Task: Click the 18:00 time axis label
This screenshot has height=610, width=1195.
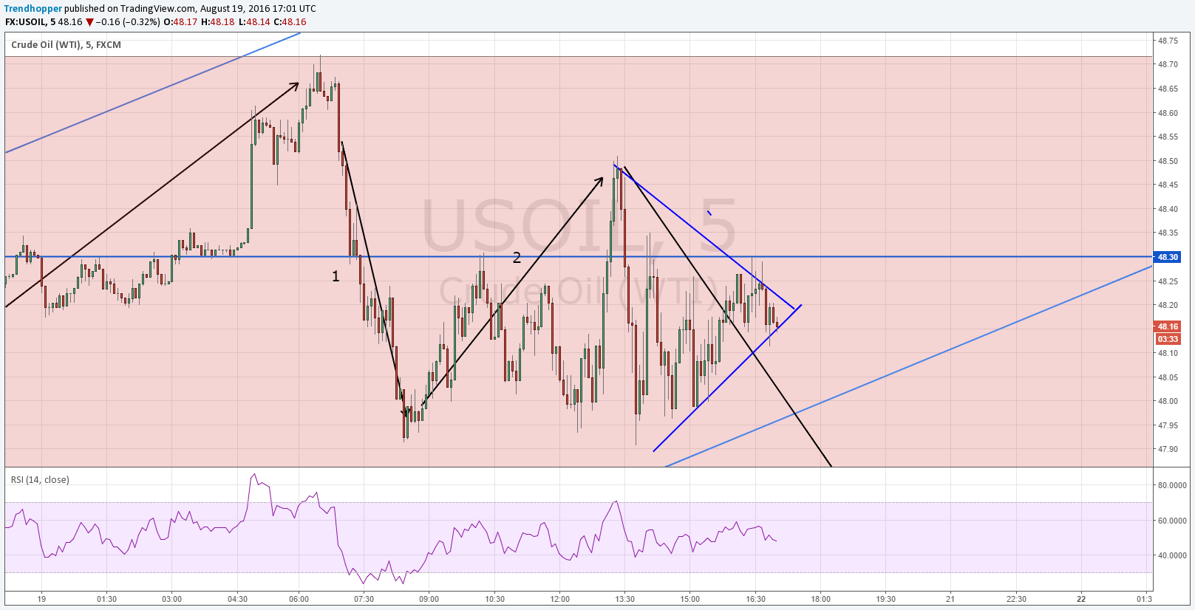Action: 820,599
